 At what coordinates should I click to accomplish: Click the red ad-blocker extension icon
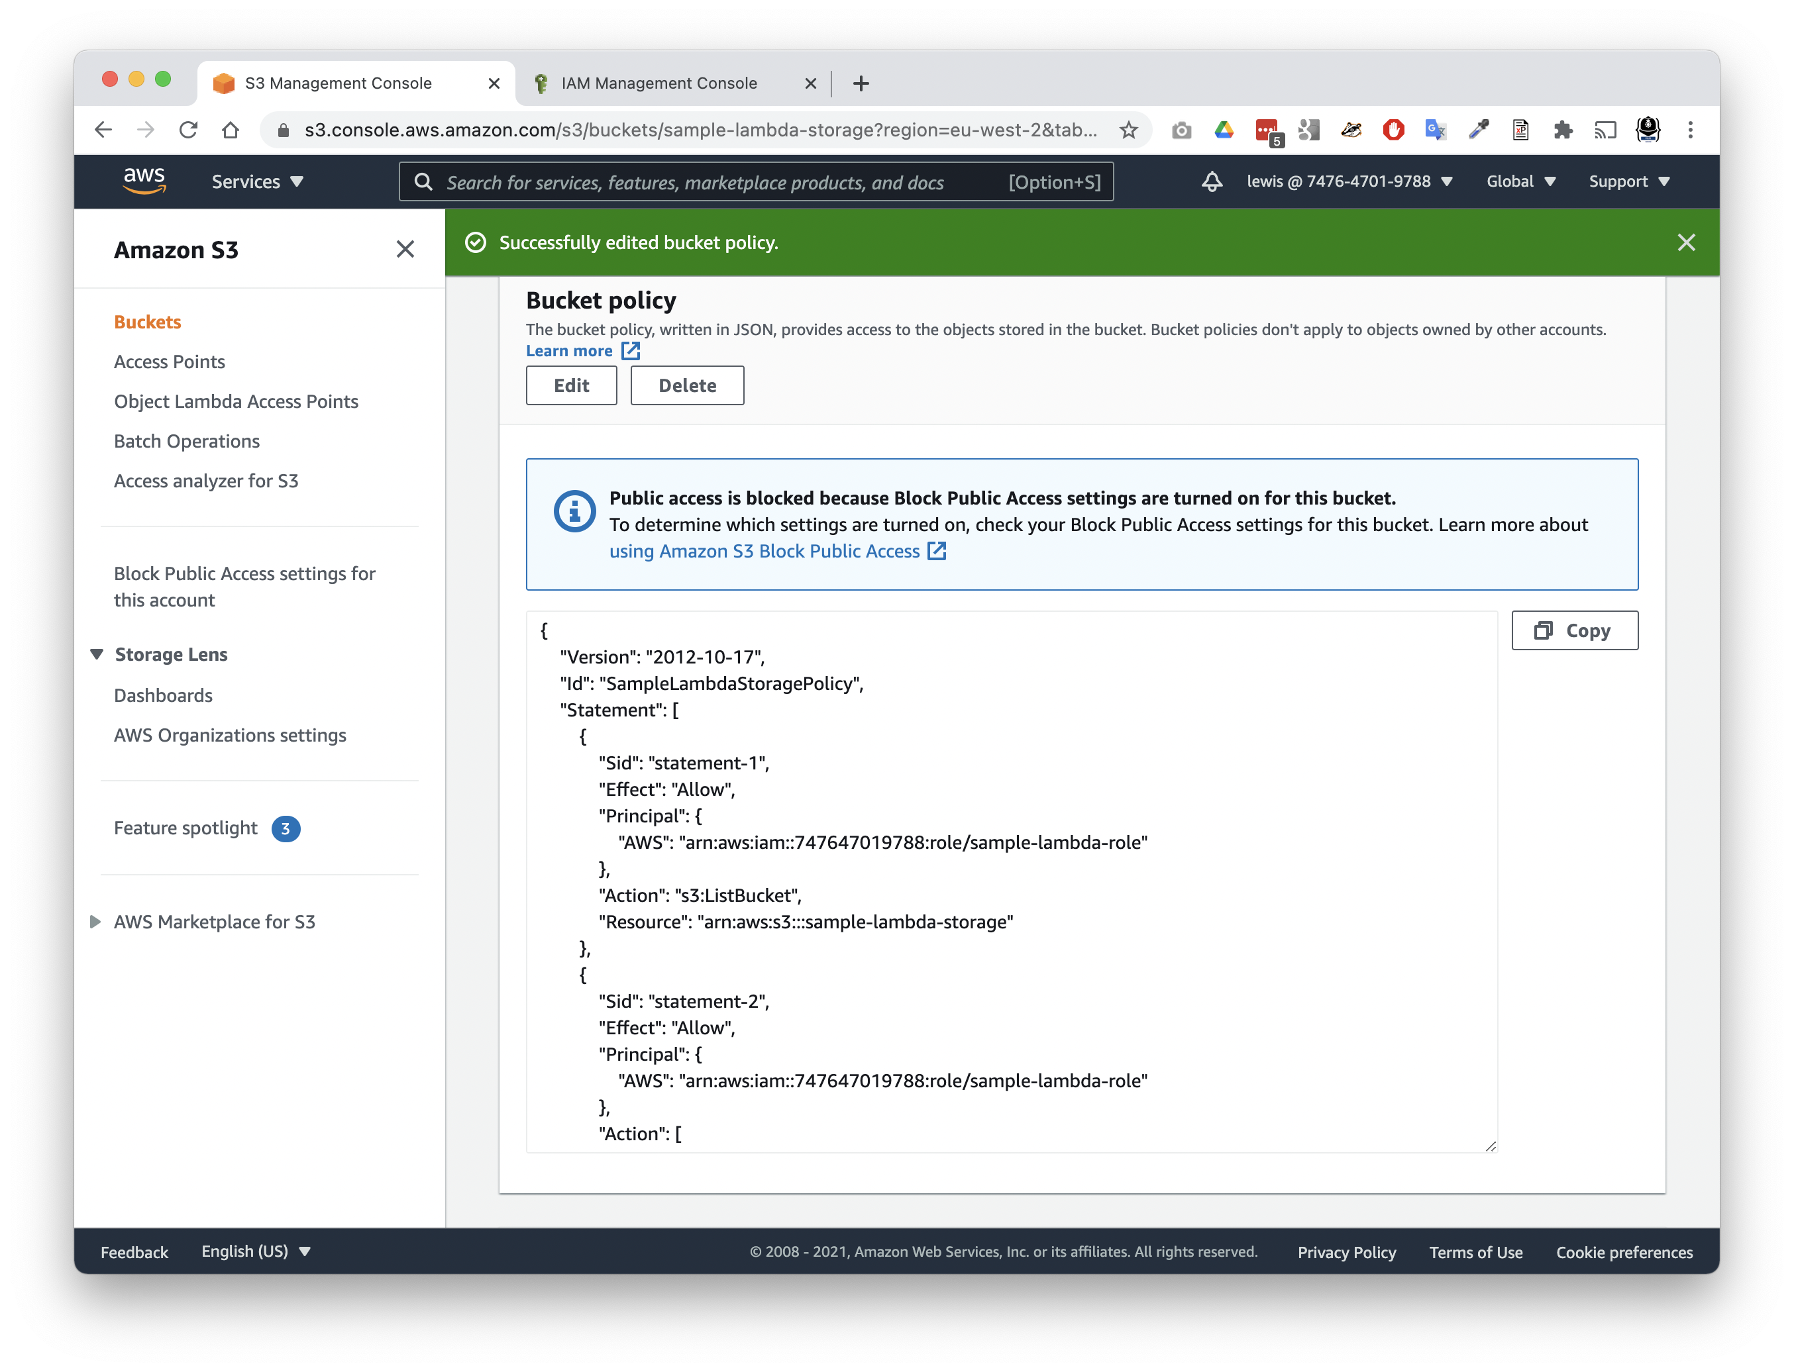[1393, 130]
